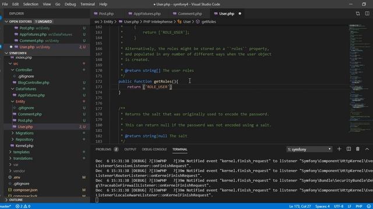Open the Debug menu
The image size is (373, 209).
[70, 4]
